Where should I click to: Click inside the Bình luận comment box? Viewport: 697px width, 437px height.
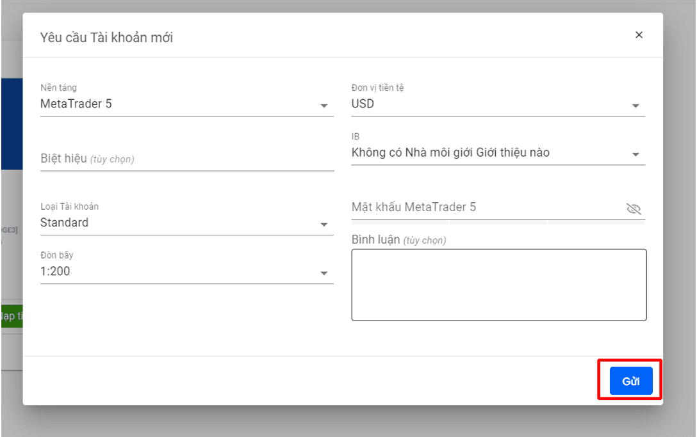click(x=499, y=285)
